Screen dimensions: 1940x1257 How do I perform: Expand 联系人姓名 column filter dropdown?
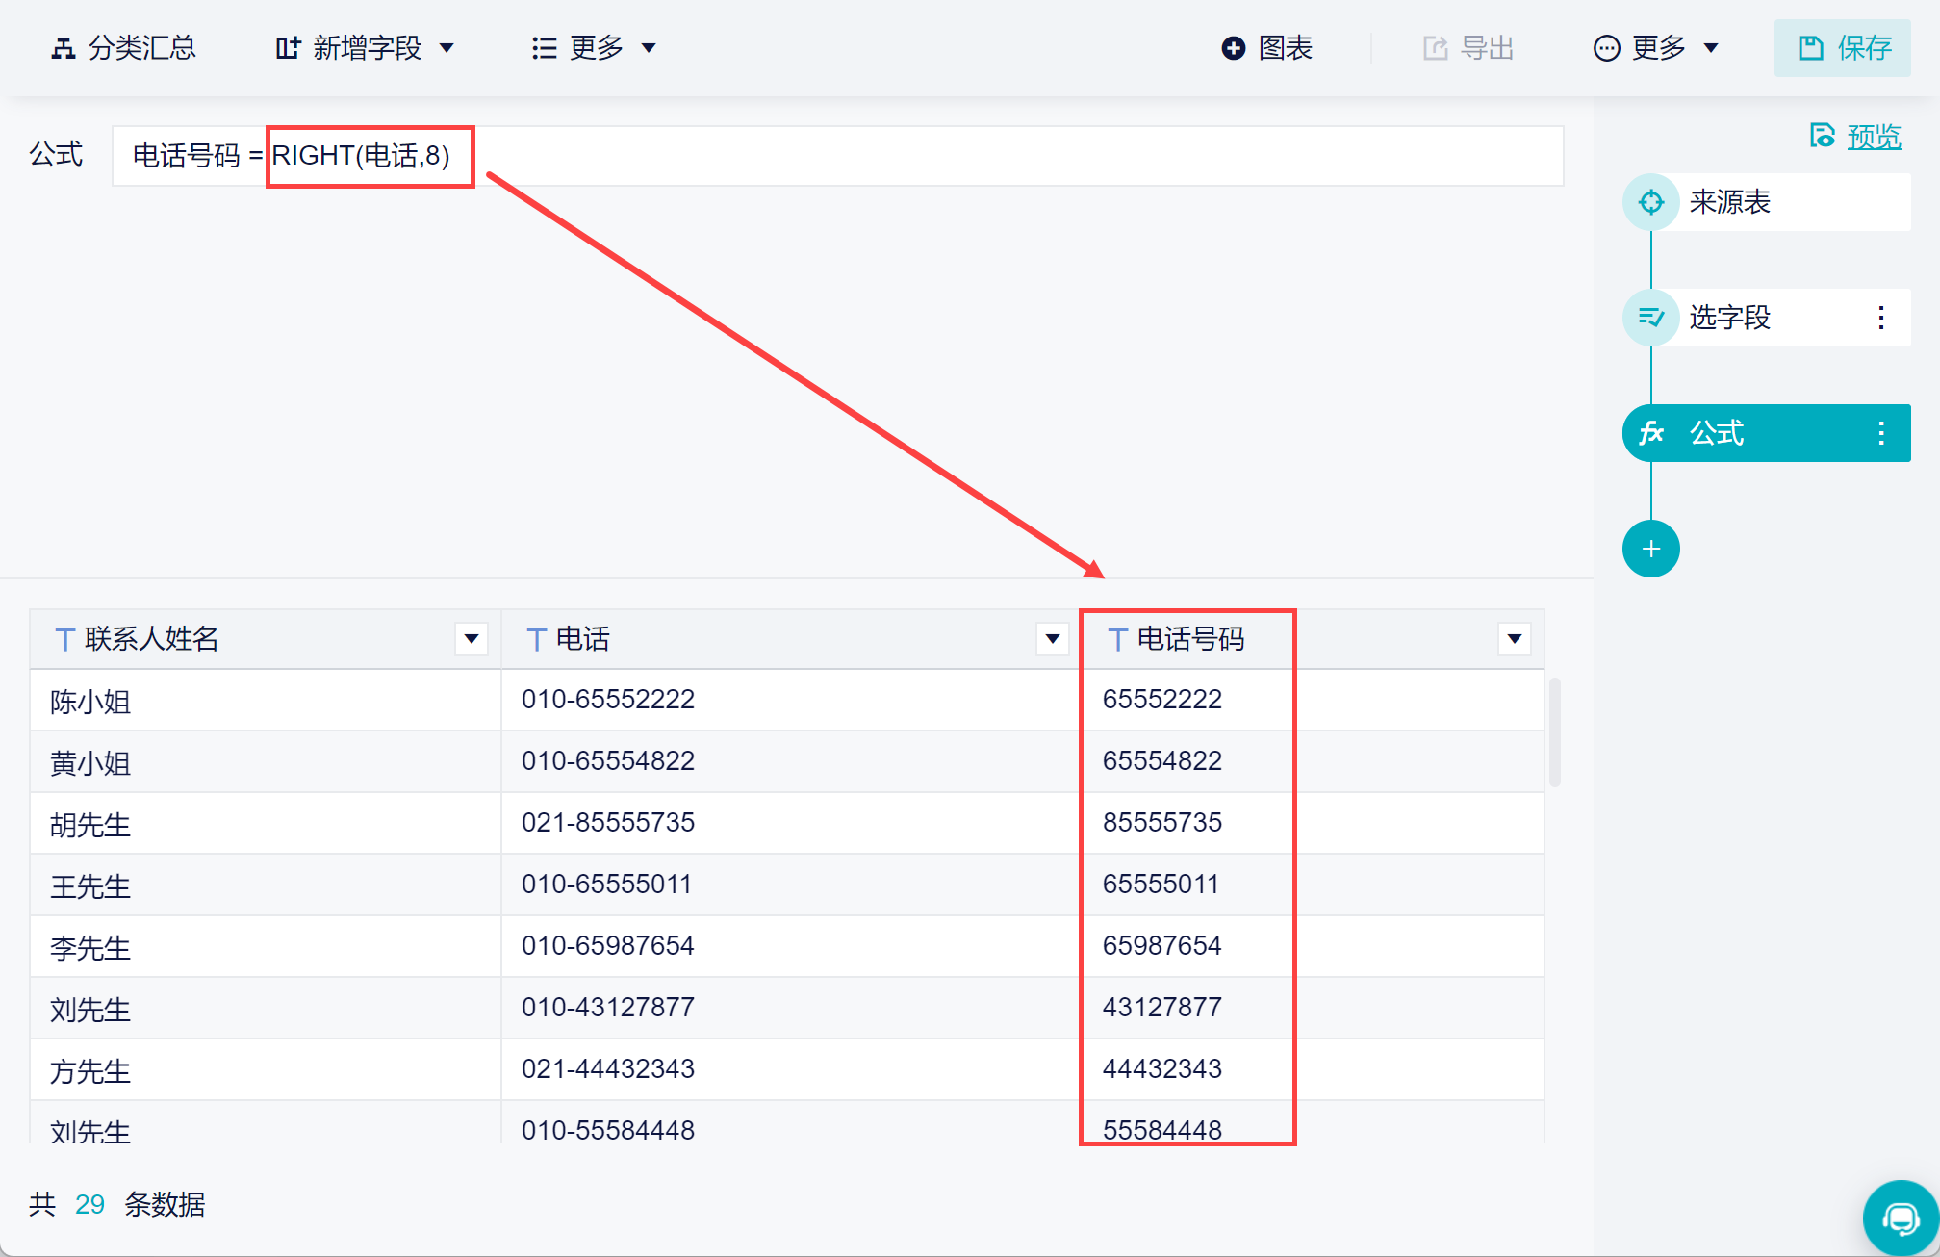pos(471,638)
